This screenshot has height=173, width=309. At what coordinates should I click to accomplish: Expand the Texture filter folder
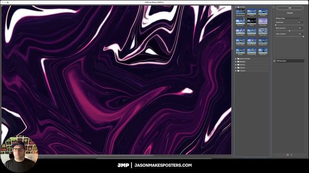pos(236,71)
